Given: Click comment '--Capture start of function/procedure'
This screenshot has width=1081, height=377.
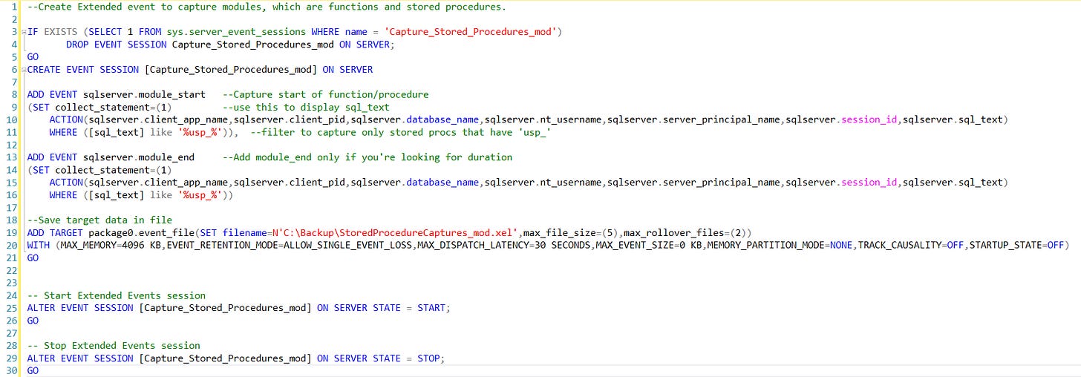Looking at the screenshot, I should (325, 94).
